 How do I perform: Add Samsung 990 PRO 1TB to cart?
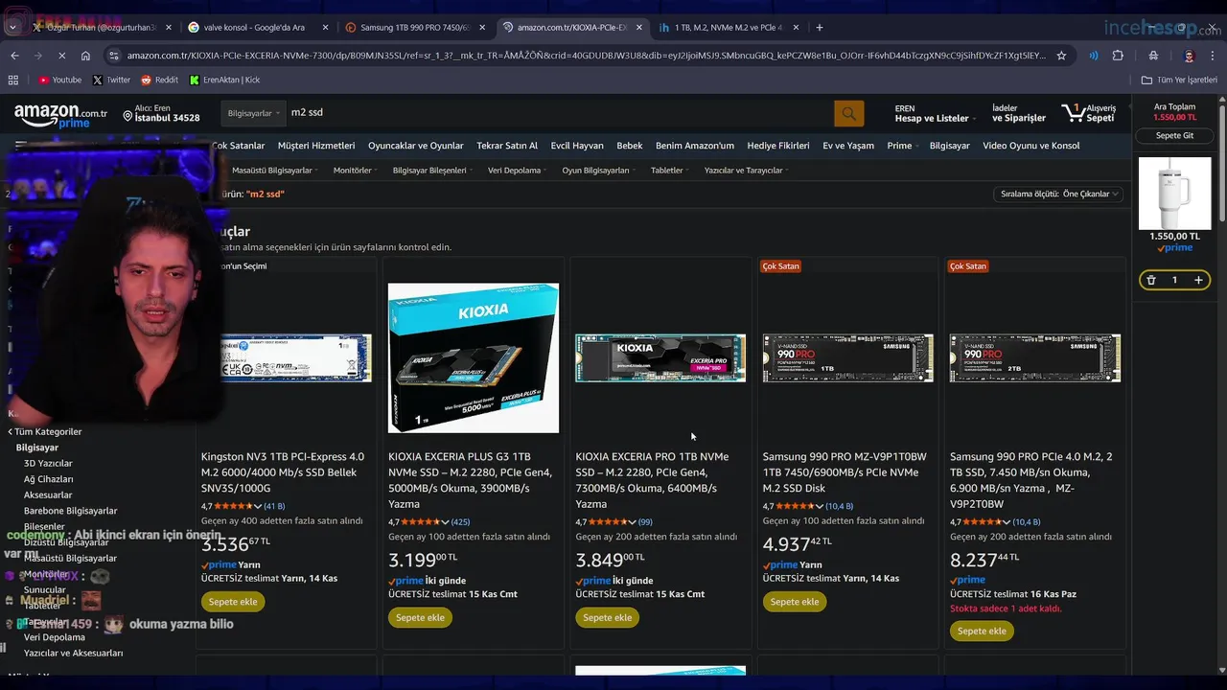point(795,602)
